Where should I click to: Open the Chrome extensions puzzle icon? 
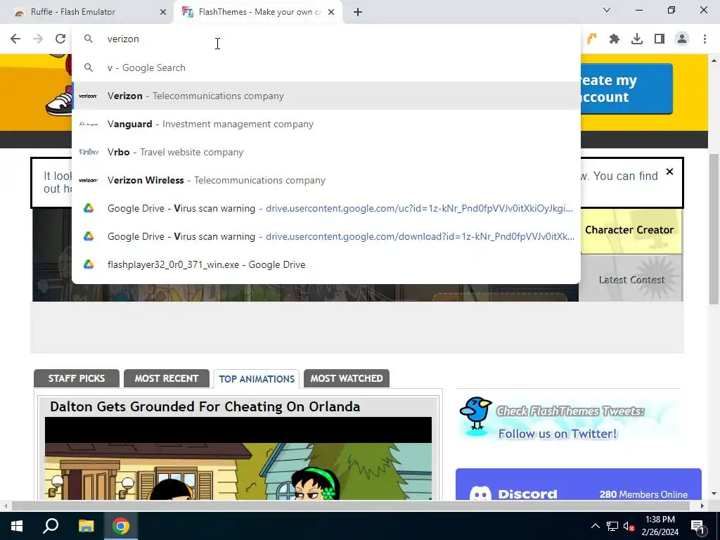pyautogui.click(x=614, y=39)
